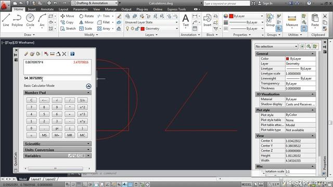Click the red ByLayer color swatch in properties
Screen dimensions: 333x187
point(287,59)
